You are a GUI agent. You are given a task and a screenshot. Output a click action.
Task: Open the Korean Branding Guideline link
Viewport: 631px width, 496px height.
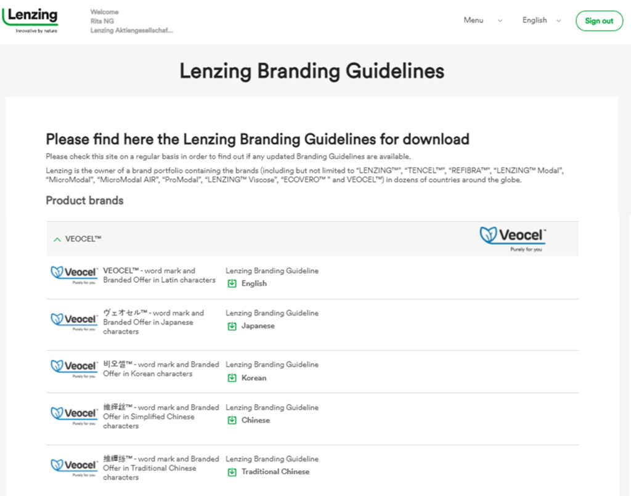pos(254,378)
